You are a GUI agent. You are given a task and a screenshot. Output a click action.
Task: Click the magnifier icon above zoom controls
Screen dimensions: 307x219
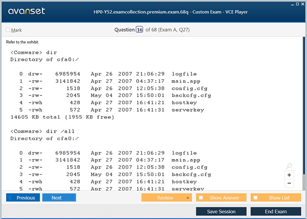tap(289, 166)
